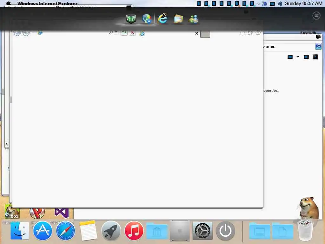
Task: Open the network tray icon
Action: pyautogui.click(x=272, y=4)
